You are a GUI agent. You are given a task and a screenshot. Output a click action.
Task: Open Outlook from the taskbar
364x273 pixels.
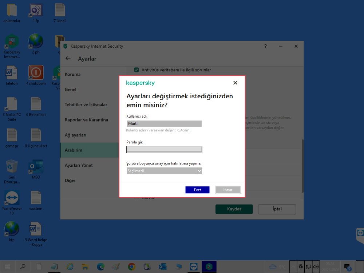[162, 267]
